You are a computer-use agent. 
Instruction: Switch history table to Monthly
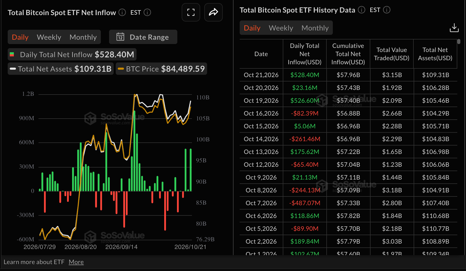(x=315, y=28)
